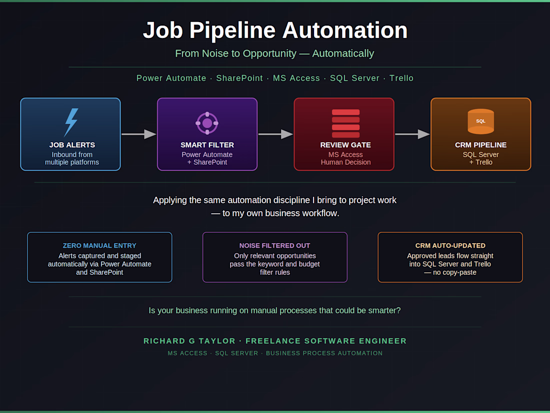Click the red stacked bars Review Gate icon
This screenshot has width=550, height=413.
tap(345, 123)
